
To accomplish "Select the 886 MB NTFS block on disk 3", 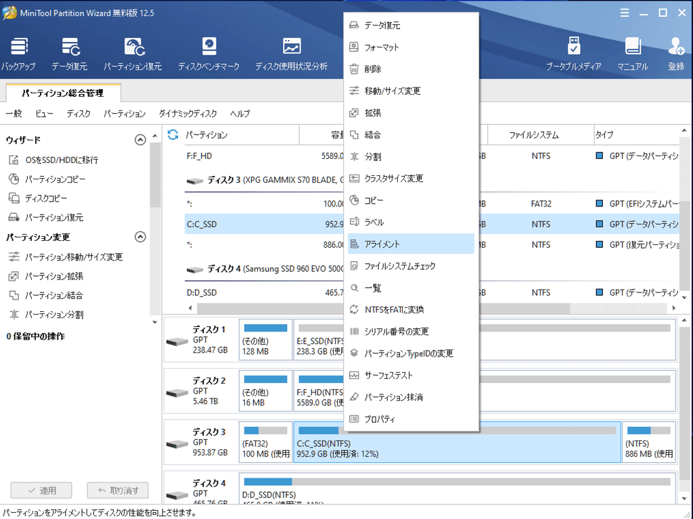I will pos(649,442).
